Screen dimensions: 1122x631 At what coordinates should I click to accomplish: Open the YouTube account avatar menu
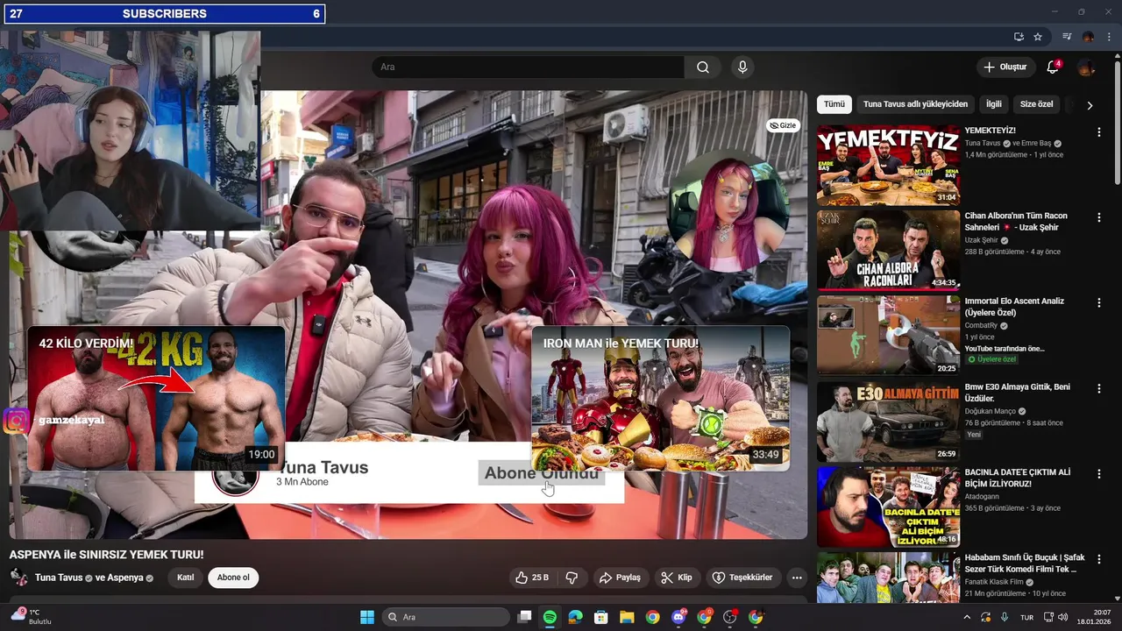pos(1086,67)
